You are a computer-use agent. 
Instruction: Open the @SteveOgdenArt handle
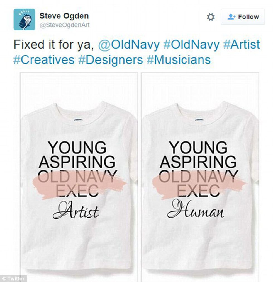(64, 25)
